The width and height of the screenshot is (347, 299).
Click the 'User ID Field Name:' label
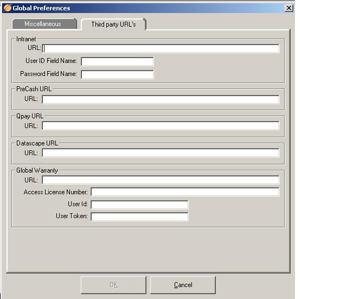51,61
